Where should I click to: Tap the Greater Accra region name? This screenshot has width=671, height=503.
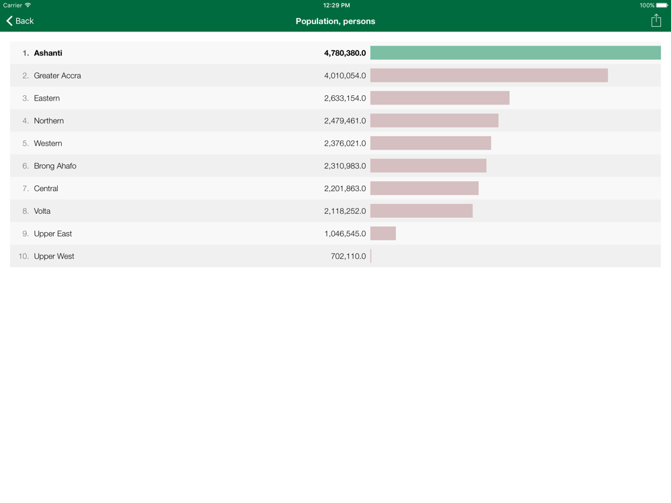tap(57, 76)
